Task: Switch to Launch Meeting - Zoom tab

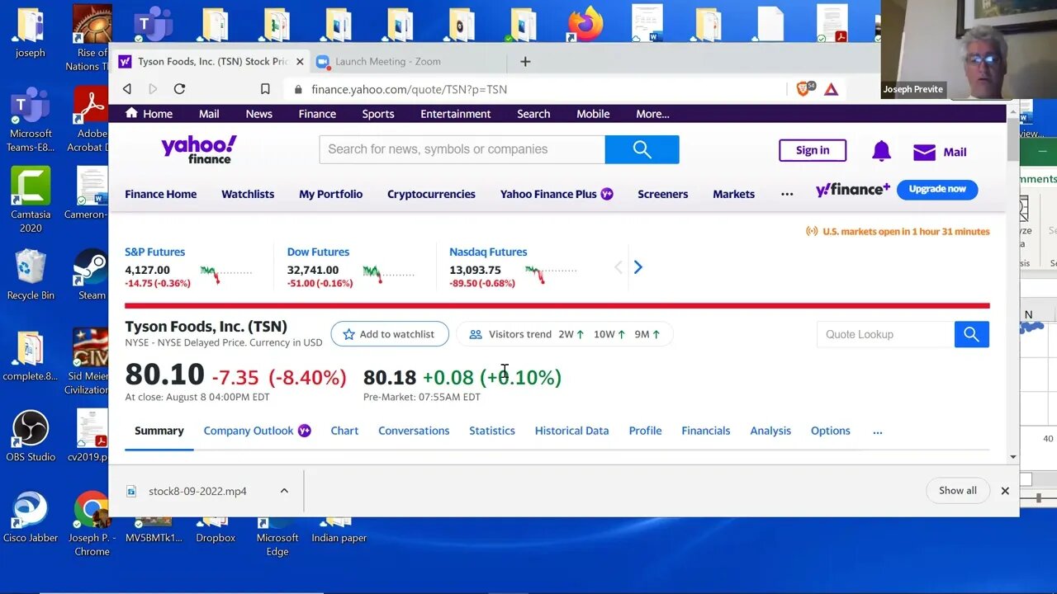Action: tap(387, 62)
